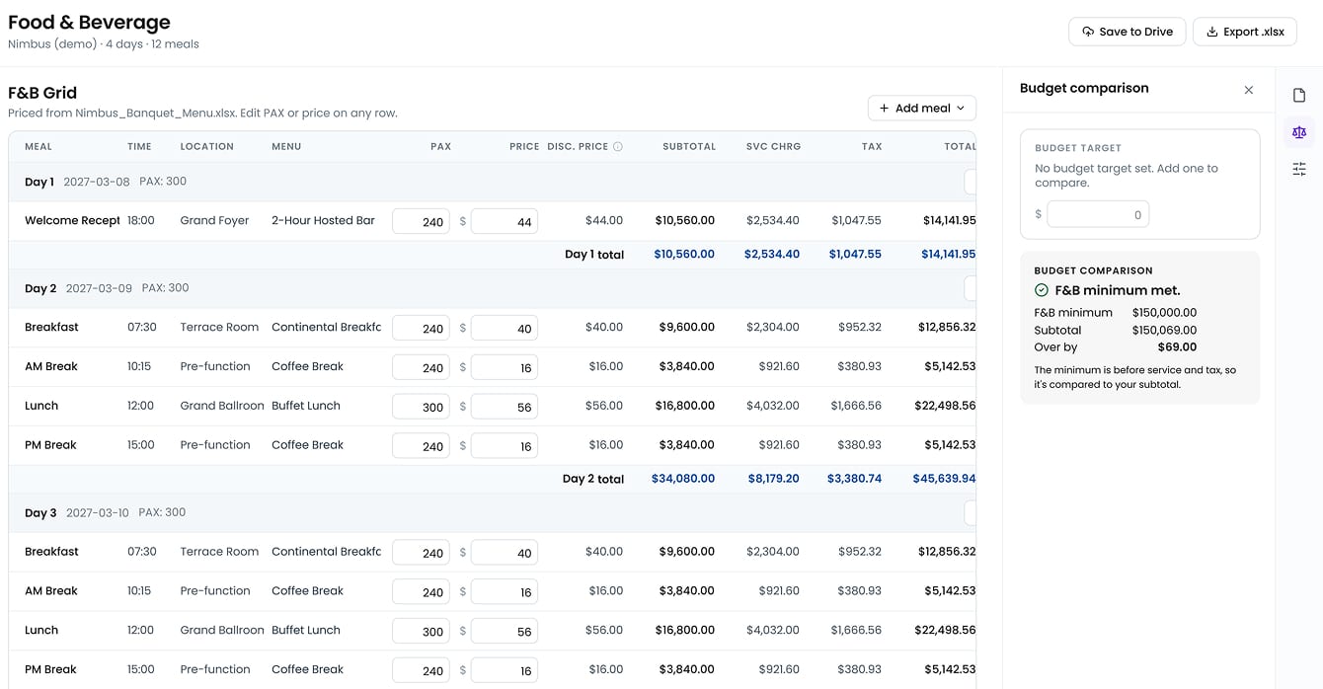Expand the Add meal dropdown
The height and width of the screenshot is (689, 1323).
pos(922,109)
